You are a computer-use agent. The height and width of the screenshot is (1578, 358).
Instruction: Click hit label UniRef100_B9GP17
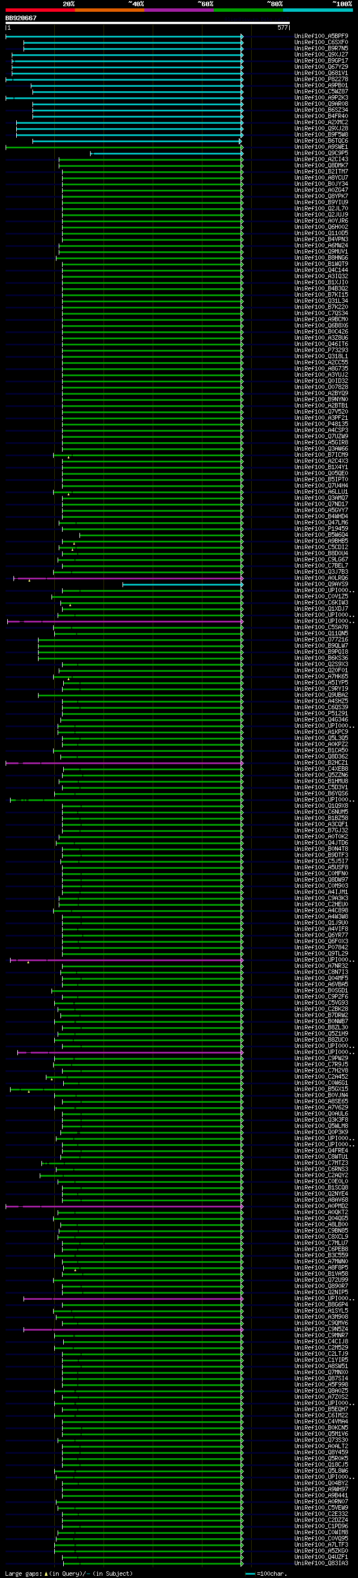pos(321,60)
